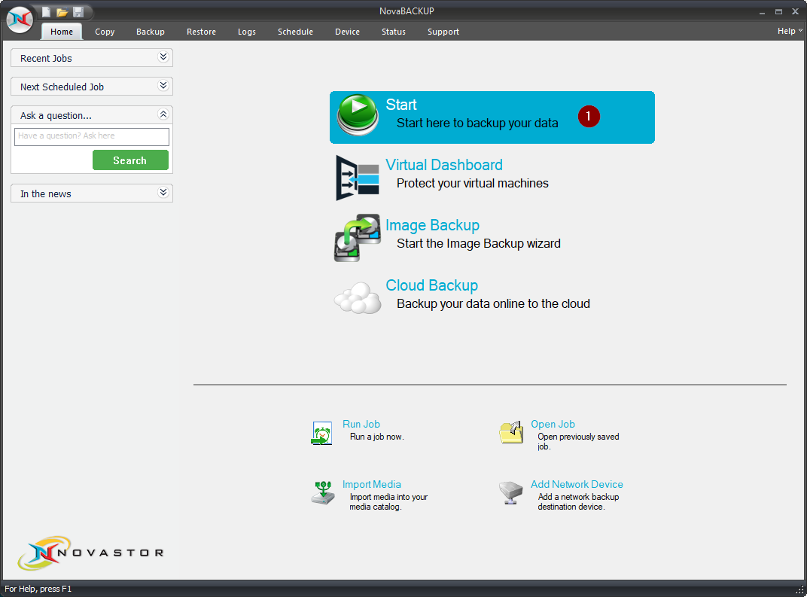Viewport: 807px width, 597px height.
Task: Switch to the Backup tab
Action: point(151,32)
